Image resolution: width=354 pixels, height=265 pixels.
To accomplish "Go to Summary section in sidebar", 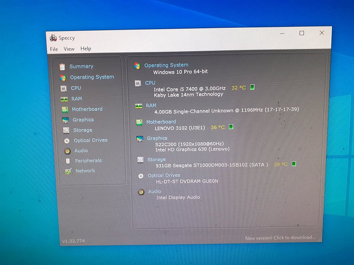I will [81, 66].
